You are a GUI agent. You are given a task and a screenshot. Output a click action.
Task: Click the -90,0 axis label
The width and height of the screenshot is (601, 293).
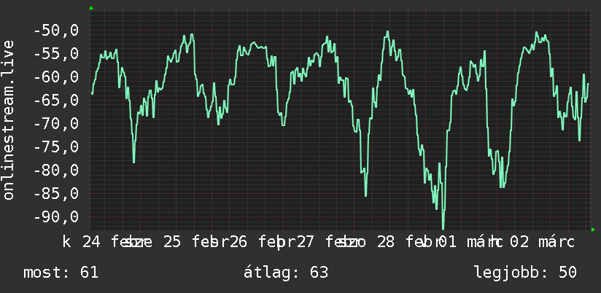[56, 217]
